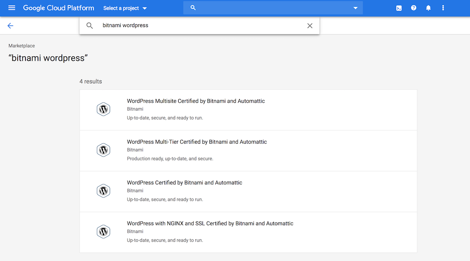Expand the top search bar dropdown arrow
The width and height of the screenshot is (470, 261).
coord(356,8)
